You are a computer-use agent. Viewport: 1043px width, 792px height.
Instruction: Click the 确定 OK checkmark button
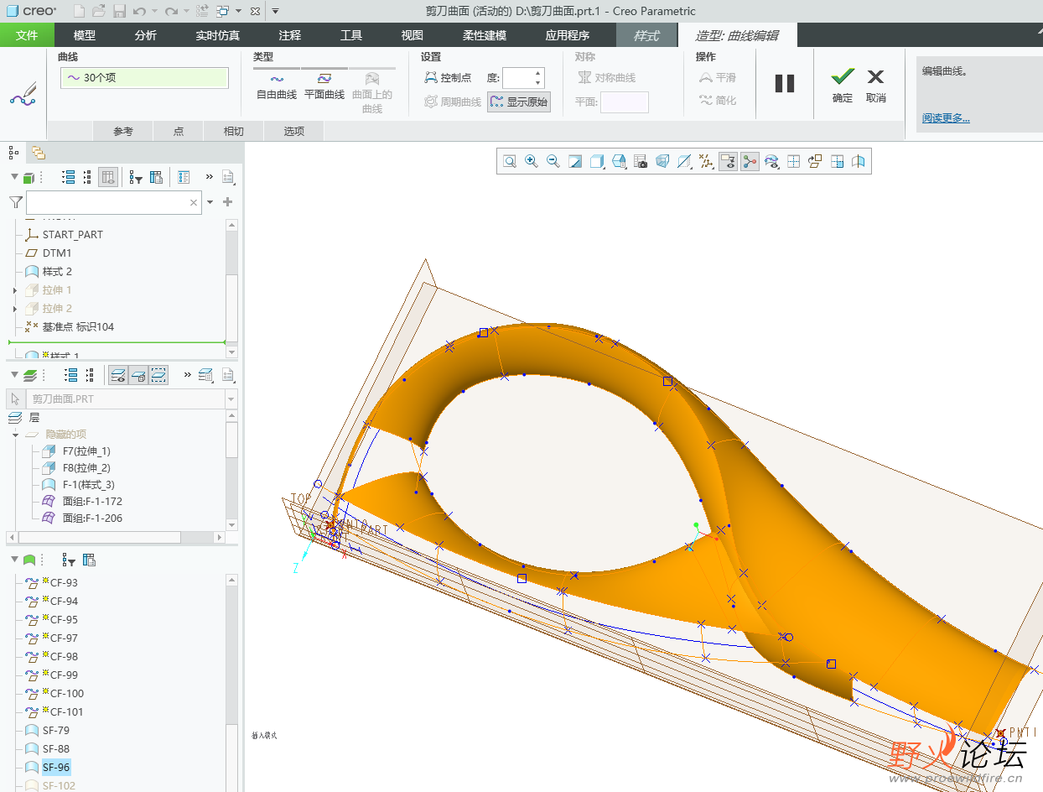coord(843,86)
